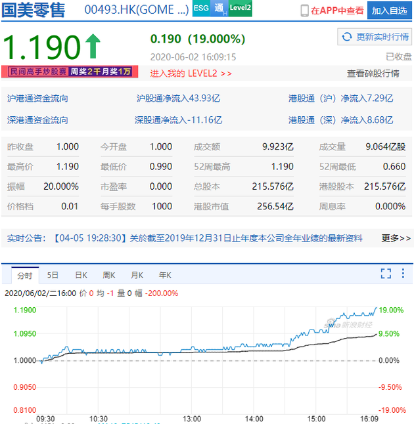The width and height of the screenshot is (414, 424).
Task: Click 52周最低 value 0.660
Action: pyautogui.click(x=394, y=167)
